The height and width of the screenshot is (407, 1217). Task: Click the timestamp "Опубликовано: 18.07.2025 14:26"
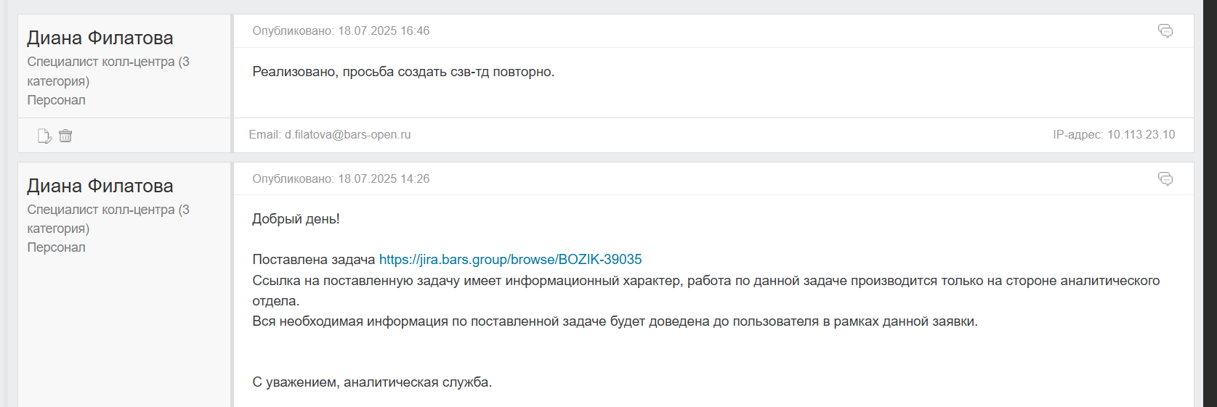click(x=341, y=179)
